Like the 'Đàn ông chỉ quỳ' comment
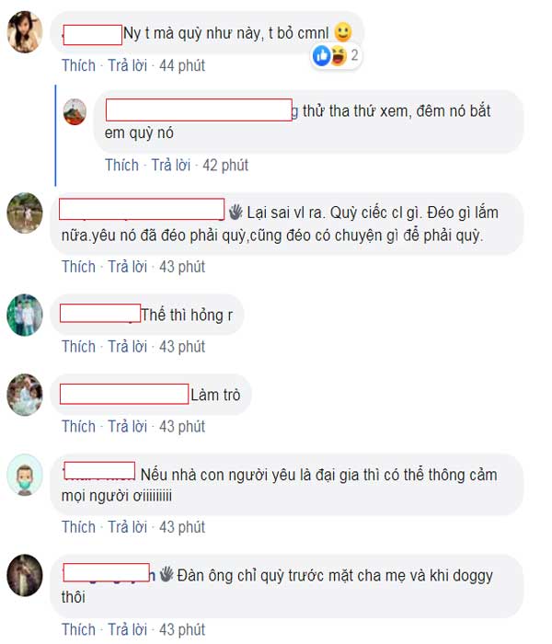 (x=78, y=629)
